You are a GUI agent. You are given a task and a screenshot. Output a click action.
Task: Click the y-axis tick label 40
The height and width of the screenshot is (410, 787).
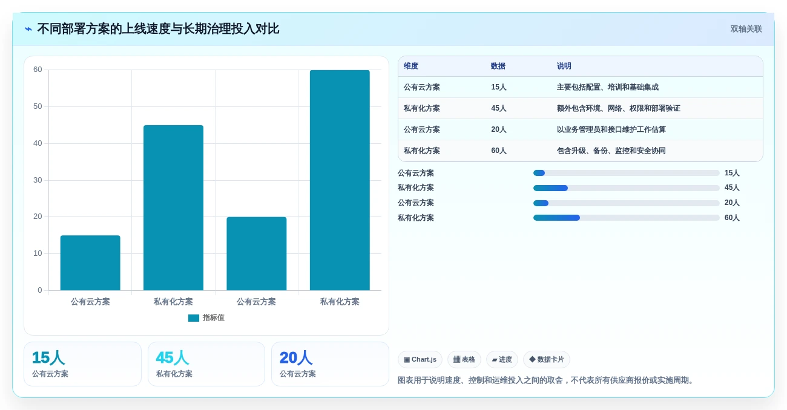(x=38, y=143)
